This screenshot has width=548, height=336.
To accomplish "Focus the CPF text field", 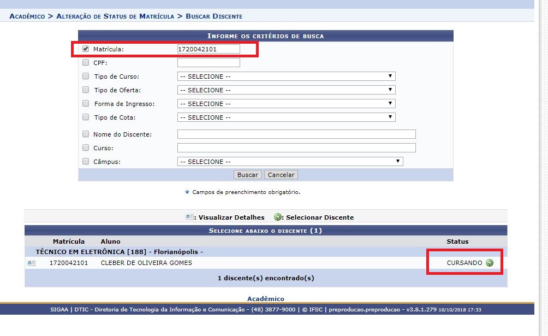I will [x=209, y=63].
